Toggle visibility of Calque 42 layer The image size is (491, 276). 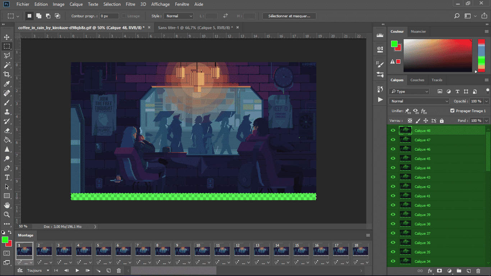393,187
